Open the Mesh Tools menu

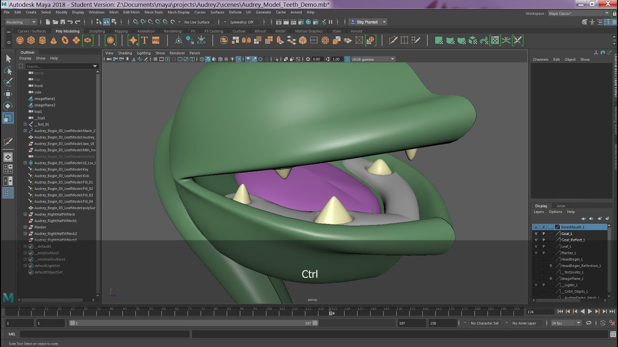(154, 12)
